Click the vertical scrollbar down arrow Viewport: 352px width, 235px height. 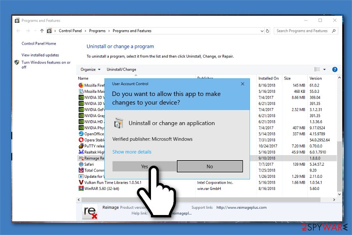tap(339, 194)
